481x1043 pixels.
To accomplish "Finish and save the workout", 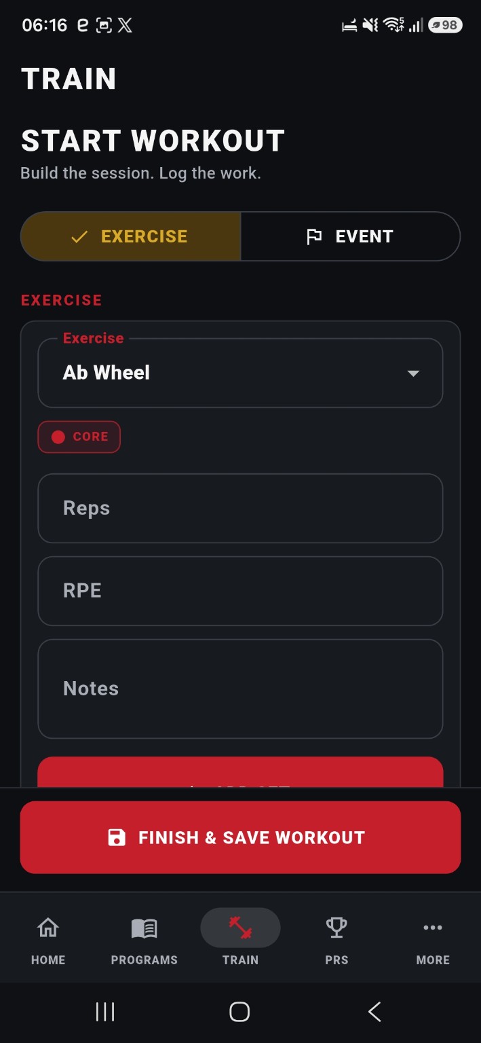I will coord(240,837).
